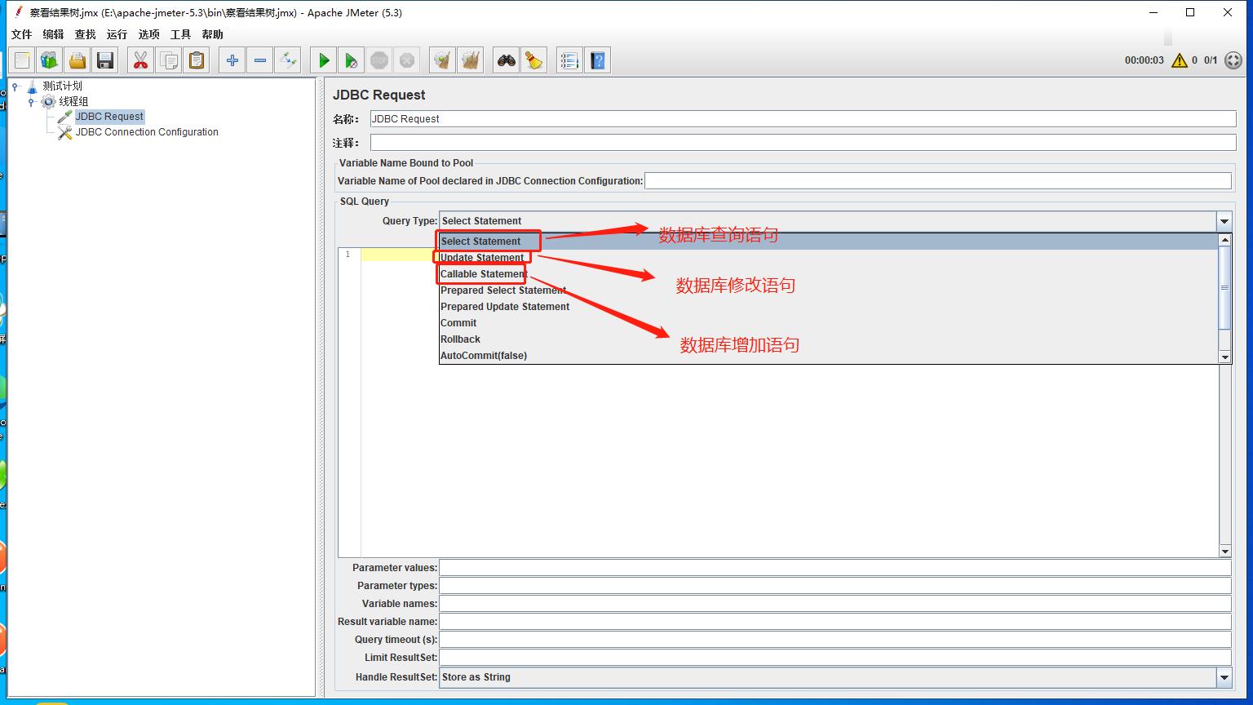Viewport: 1253px width, 705px height.
Task: Click the Copy icon in toolbar
Action: 169,60
